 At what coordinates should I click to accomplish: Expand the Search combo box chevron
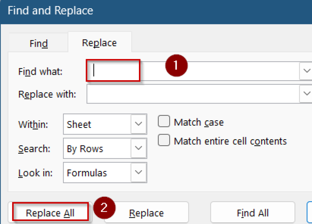[x=139, y=148]
